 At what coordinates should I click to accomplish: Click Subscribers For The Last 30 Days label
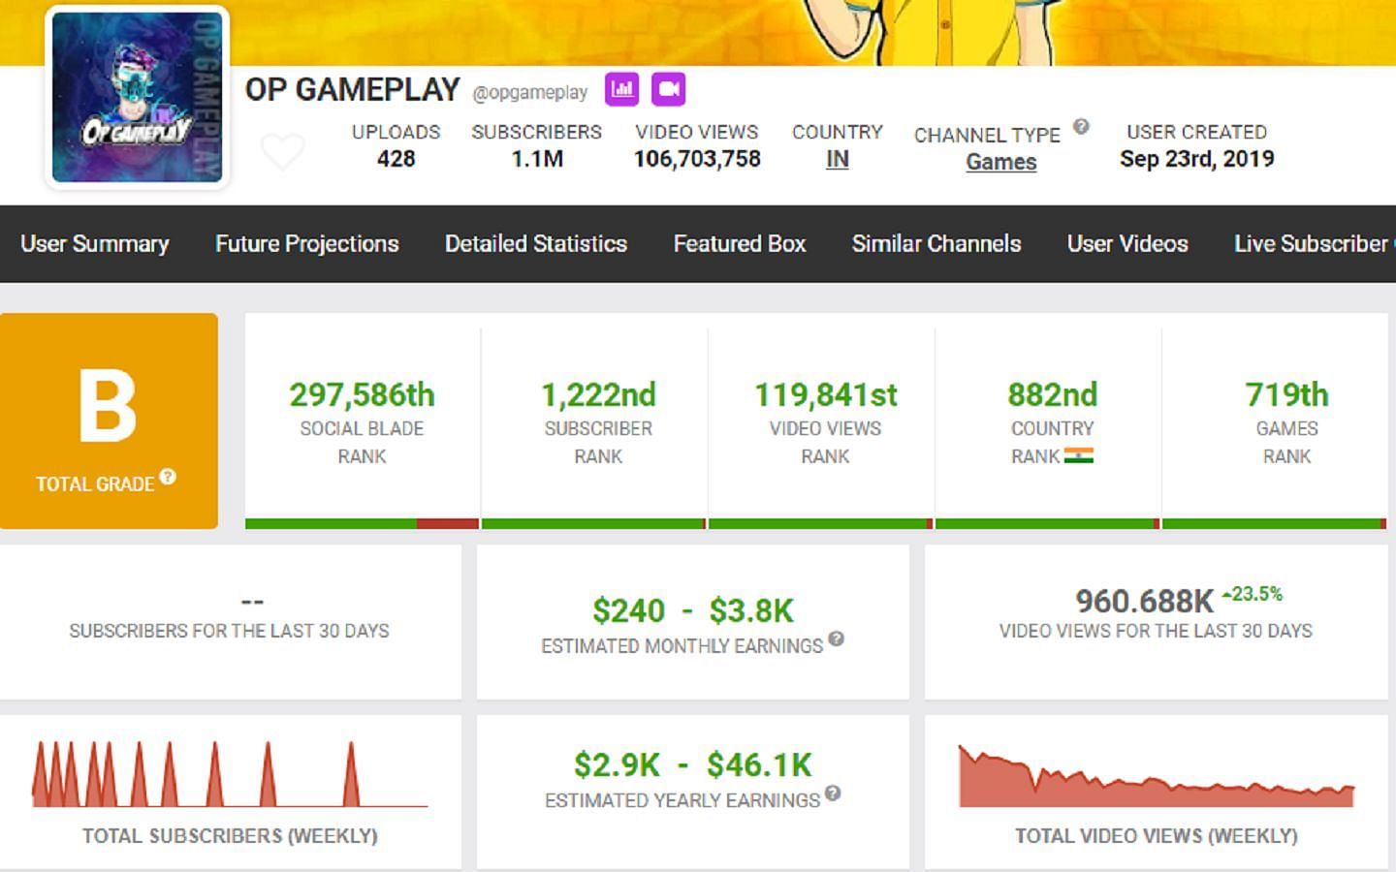pos(230,631)
